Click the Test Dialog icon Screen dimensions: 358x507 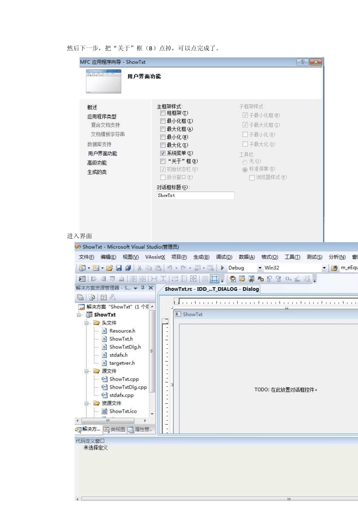pos(83,279)
